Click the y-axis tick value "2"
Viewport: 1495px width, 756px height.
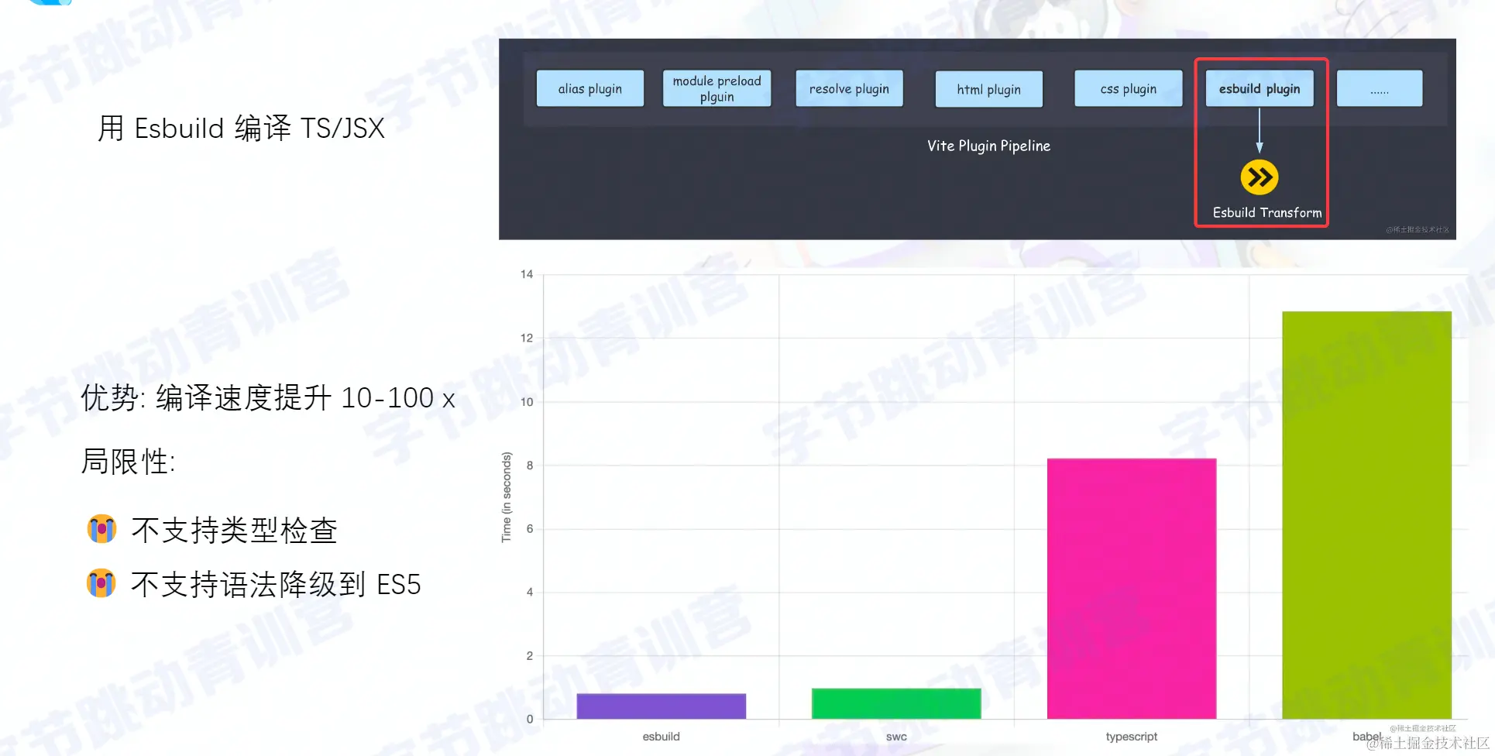(530, 656)
